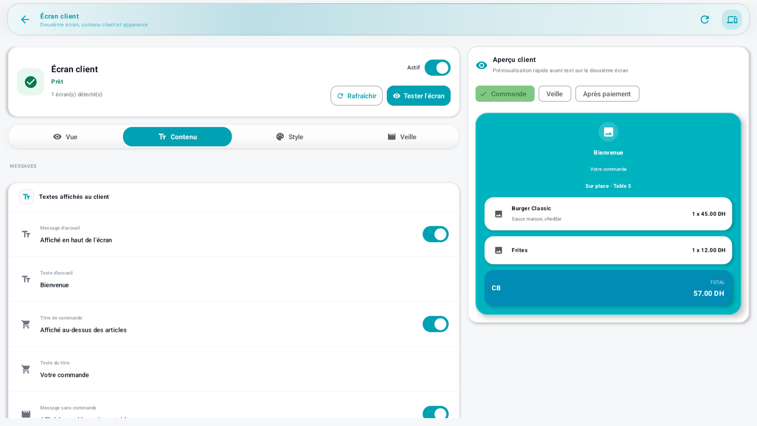
Task: Click the Burger Classic image icon
Action: click(498, 214)
